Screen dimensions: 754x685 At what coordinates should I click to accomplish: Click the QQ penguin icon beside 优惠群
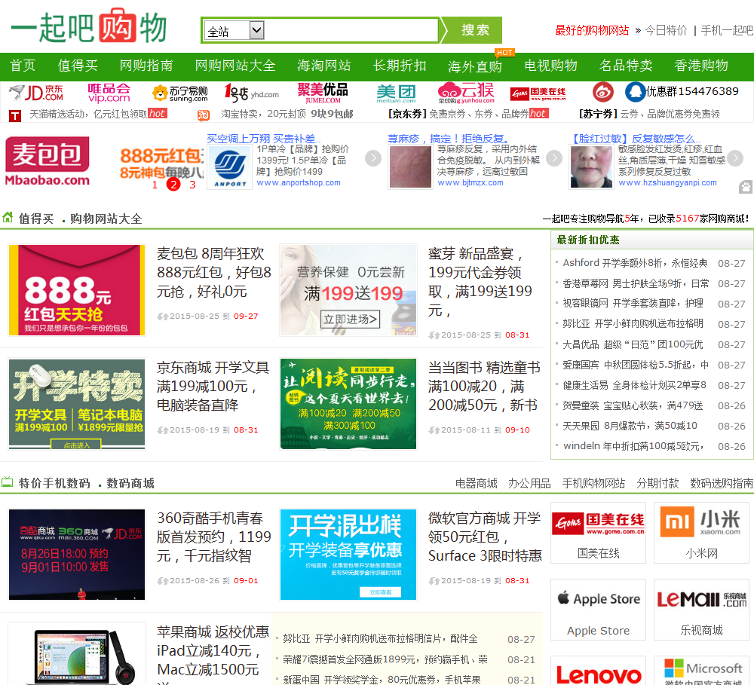[635, 92]
